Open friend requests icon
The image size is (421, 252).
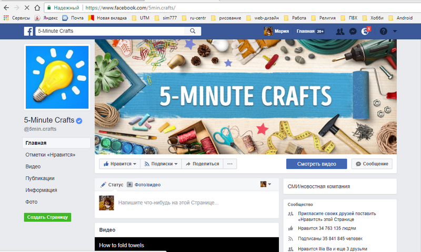(340, 32)
